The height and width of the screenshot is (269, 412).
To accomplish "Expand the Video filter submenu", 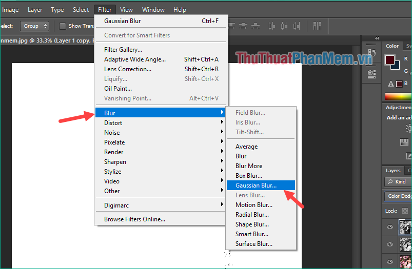I will tap(160, 181).
